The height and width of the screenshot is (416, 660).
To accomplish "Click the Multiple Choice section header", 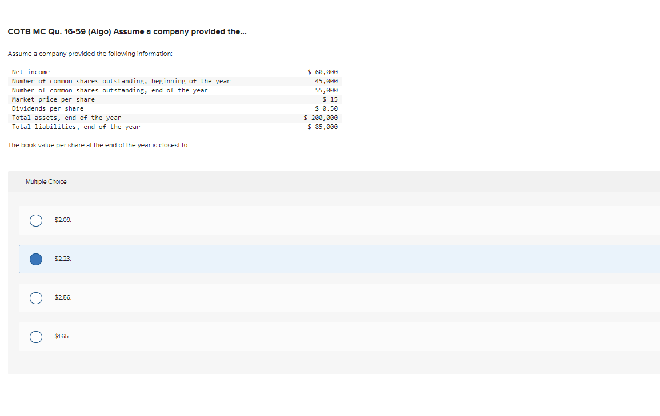I will [46, 181].
